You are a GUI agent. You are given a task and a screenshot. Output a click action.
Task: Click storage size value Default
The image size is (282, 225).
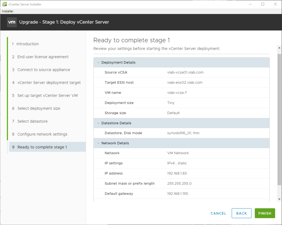coord(173,113)
